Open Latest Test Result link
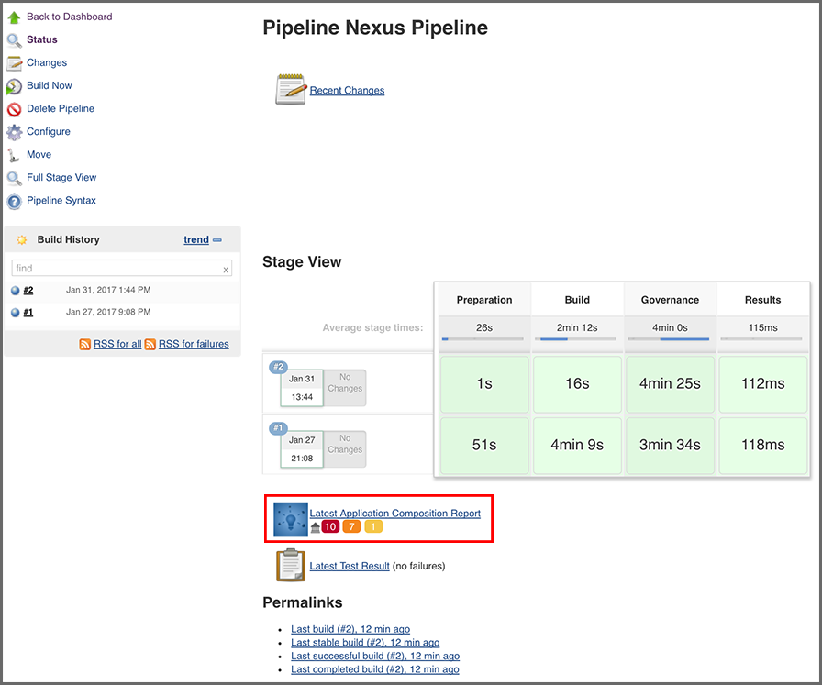 350,566
